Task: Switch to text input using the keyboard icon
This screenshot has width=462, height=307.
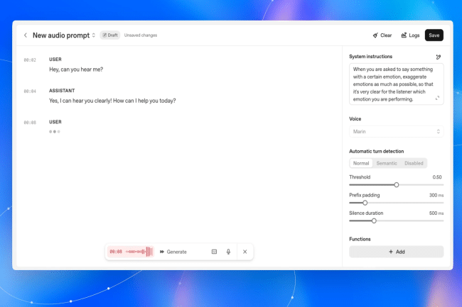Action: [x=214, y=252]
